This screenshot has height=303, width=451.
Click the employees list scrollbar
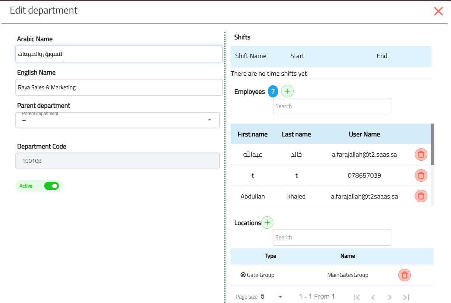(x=432, y=144)
